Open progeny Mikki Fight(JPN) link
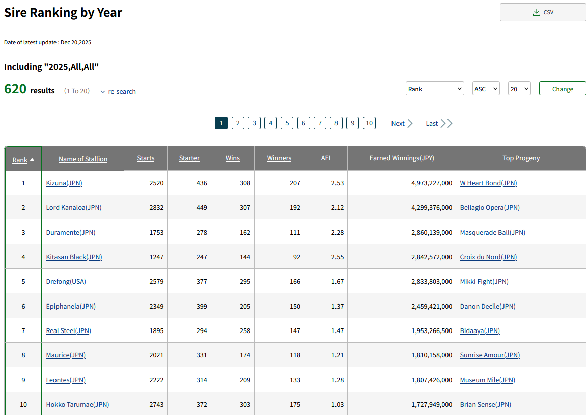588x415 pixels. [484, 282]
